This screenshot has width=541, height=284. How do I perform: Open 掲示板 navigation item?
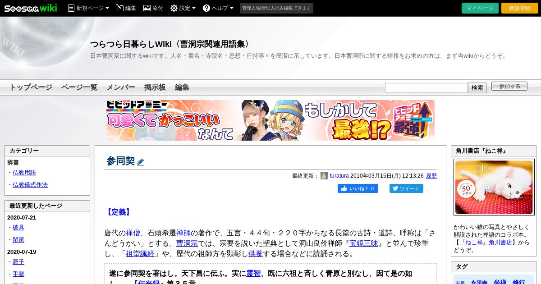[x=155, y=87]
